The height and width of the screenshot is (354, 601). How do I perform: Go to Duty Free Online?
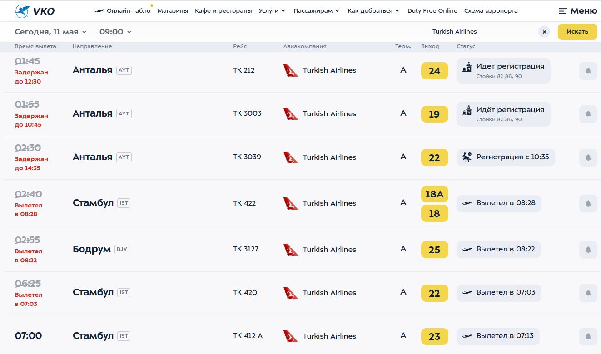[432, 11]
